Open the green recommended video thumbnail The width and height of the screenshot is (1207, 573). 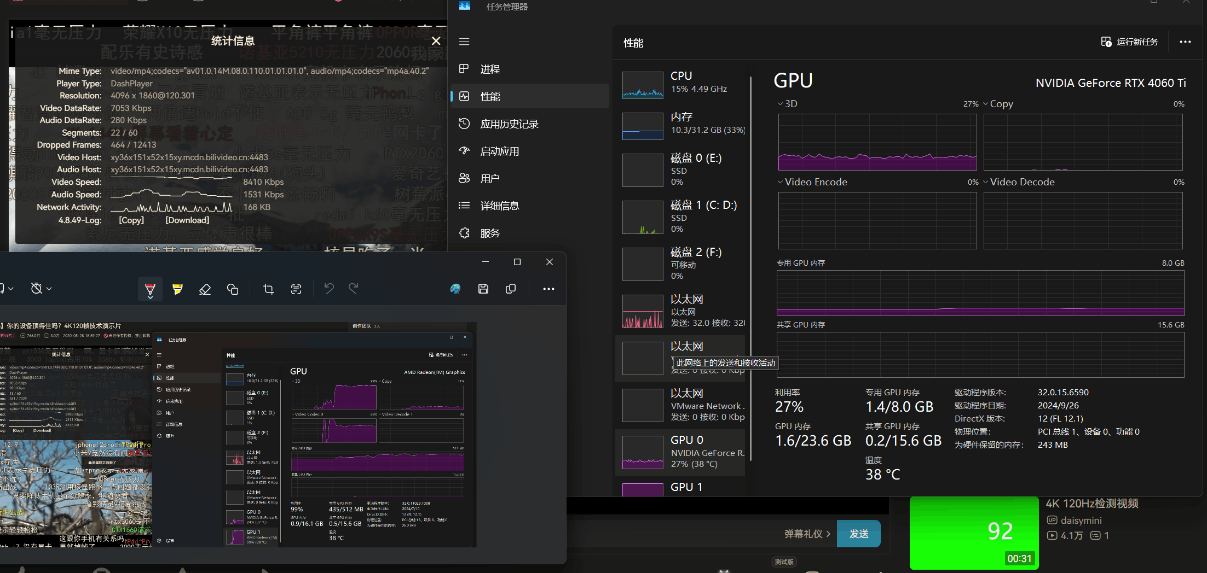pyautogui.click(x=974, y=532)
